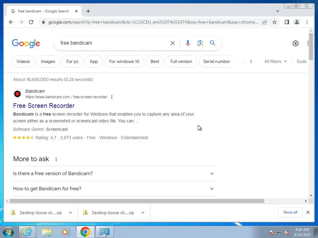Open the Chrome profile avatar
The image size is (318, 238).
pyautogui.click(x=297, y=22)
